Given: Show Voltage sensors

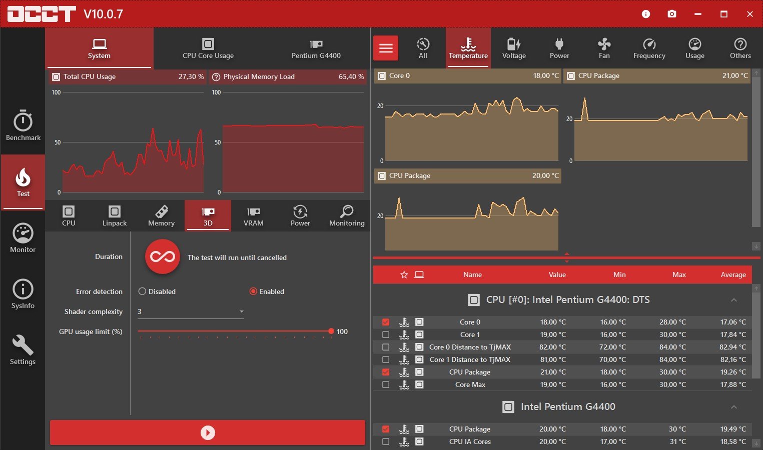Looking at the screenshot, I should point(514,48).
